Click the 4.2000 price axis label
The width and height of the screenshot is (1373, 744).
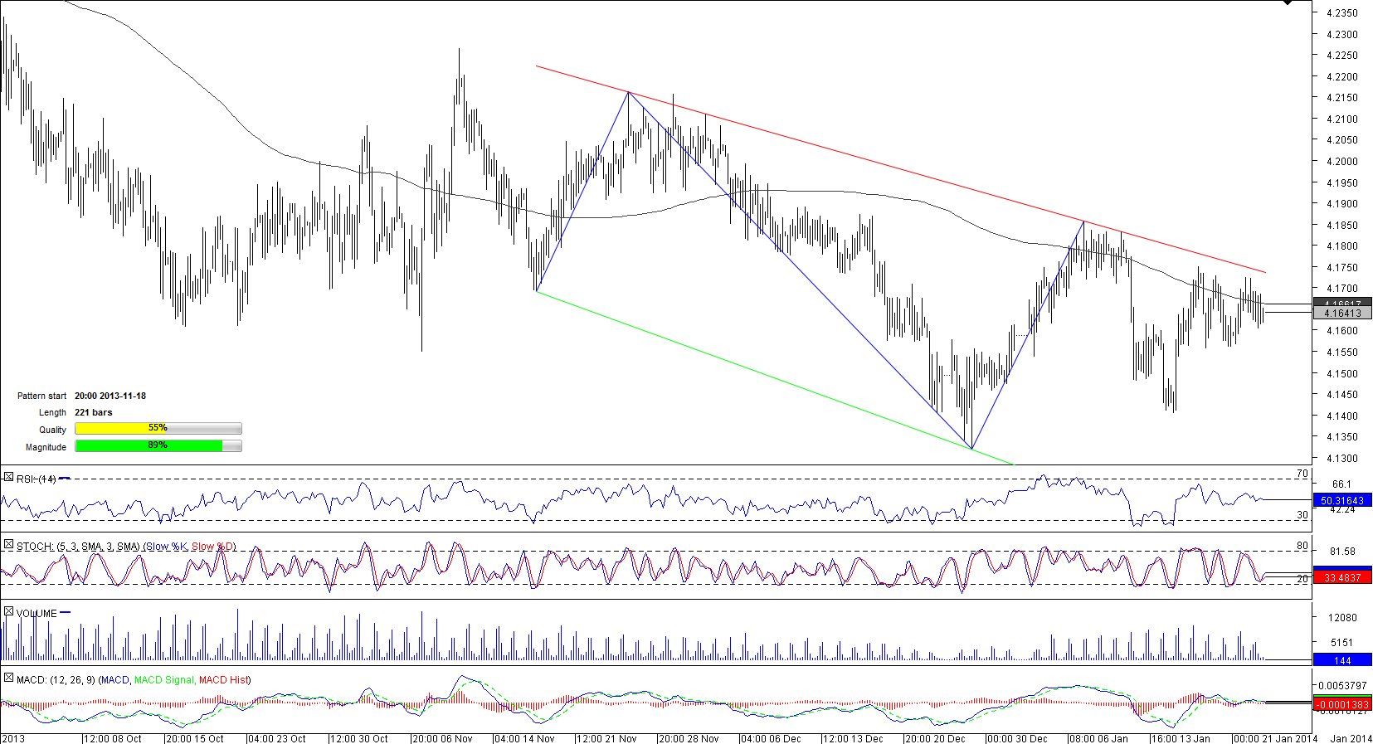[1342, 162]
